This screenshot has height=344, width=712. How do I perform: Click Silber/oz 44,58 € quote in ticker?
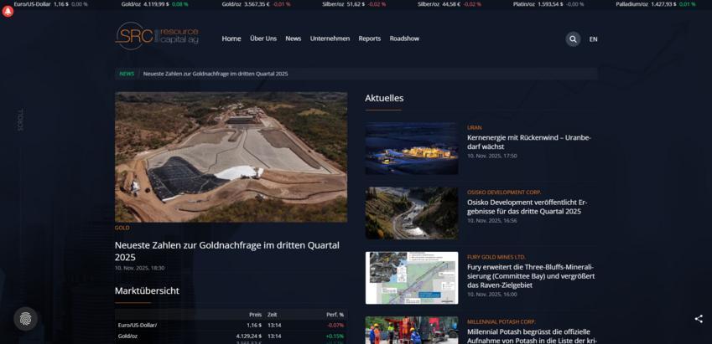449,4
